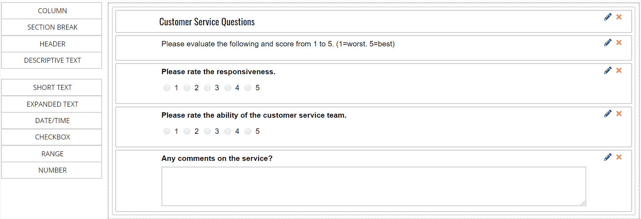
Task: Edit the Customer Service Questions header
Action: 608,17
